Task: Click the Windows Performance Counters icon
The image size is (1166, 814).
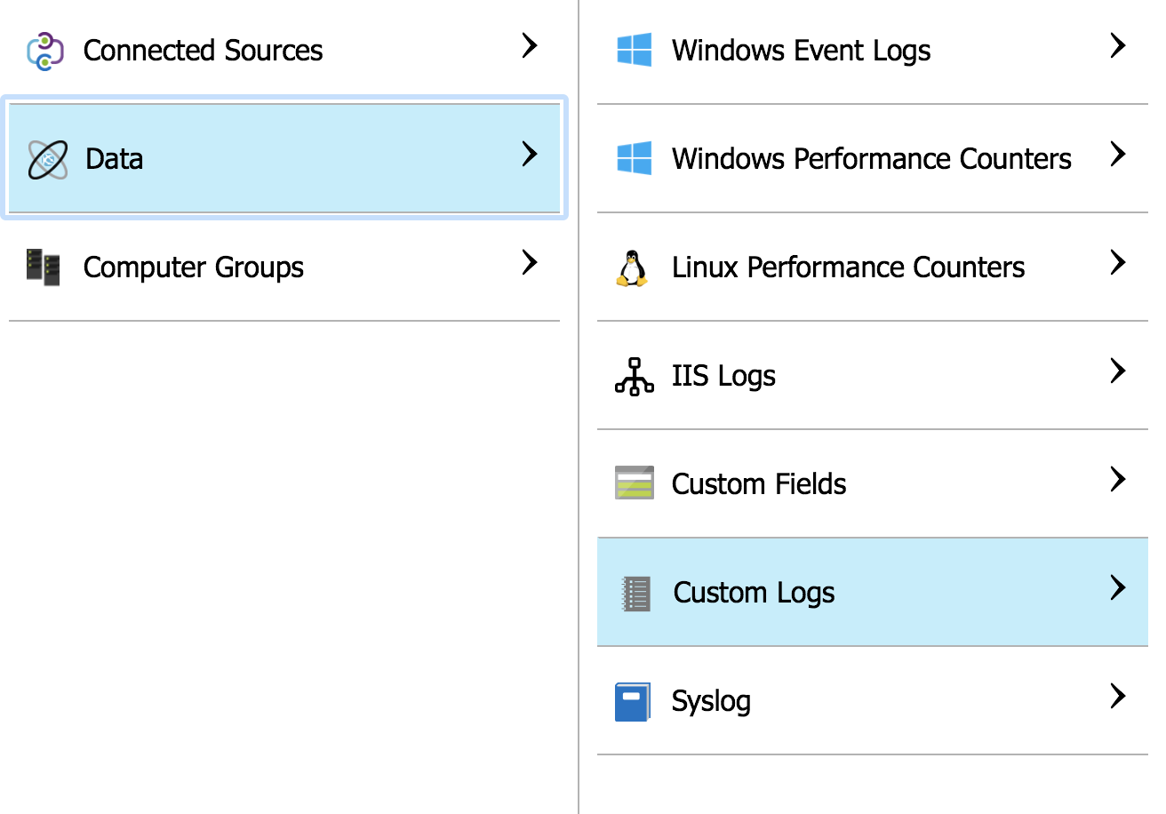Action: (x=633, y=158)
